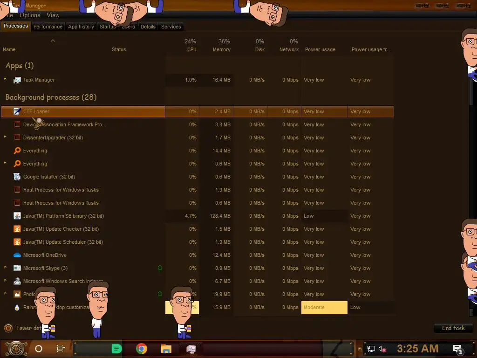Click the Rainmeter water drop icon

[17, 307]
